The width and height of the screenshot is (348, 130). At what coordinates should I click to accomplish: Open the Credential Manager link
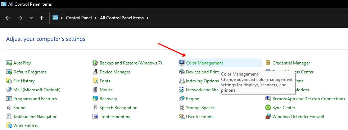291,63
